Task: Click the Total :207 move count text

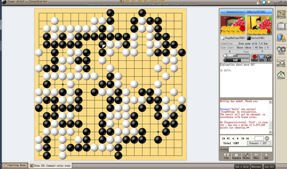Action: pyautogui.click(x=231, y=143)
